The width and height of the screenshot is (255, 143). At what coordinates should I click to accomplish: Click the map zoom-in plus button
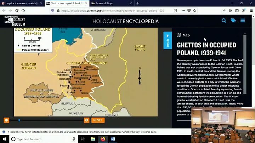pyautogui.click(x=87, y=120)
